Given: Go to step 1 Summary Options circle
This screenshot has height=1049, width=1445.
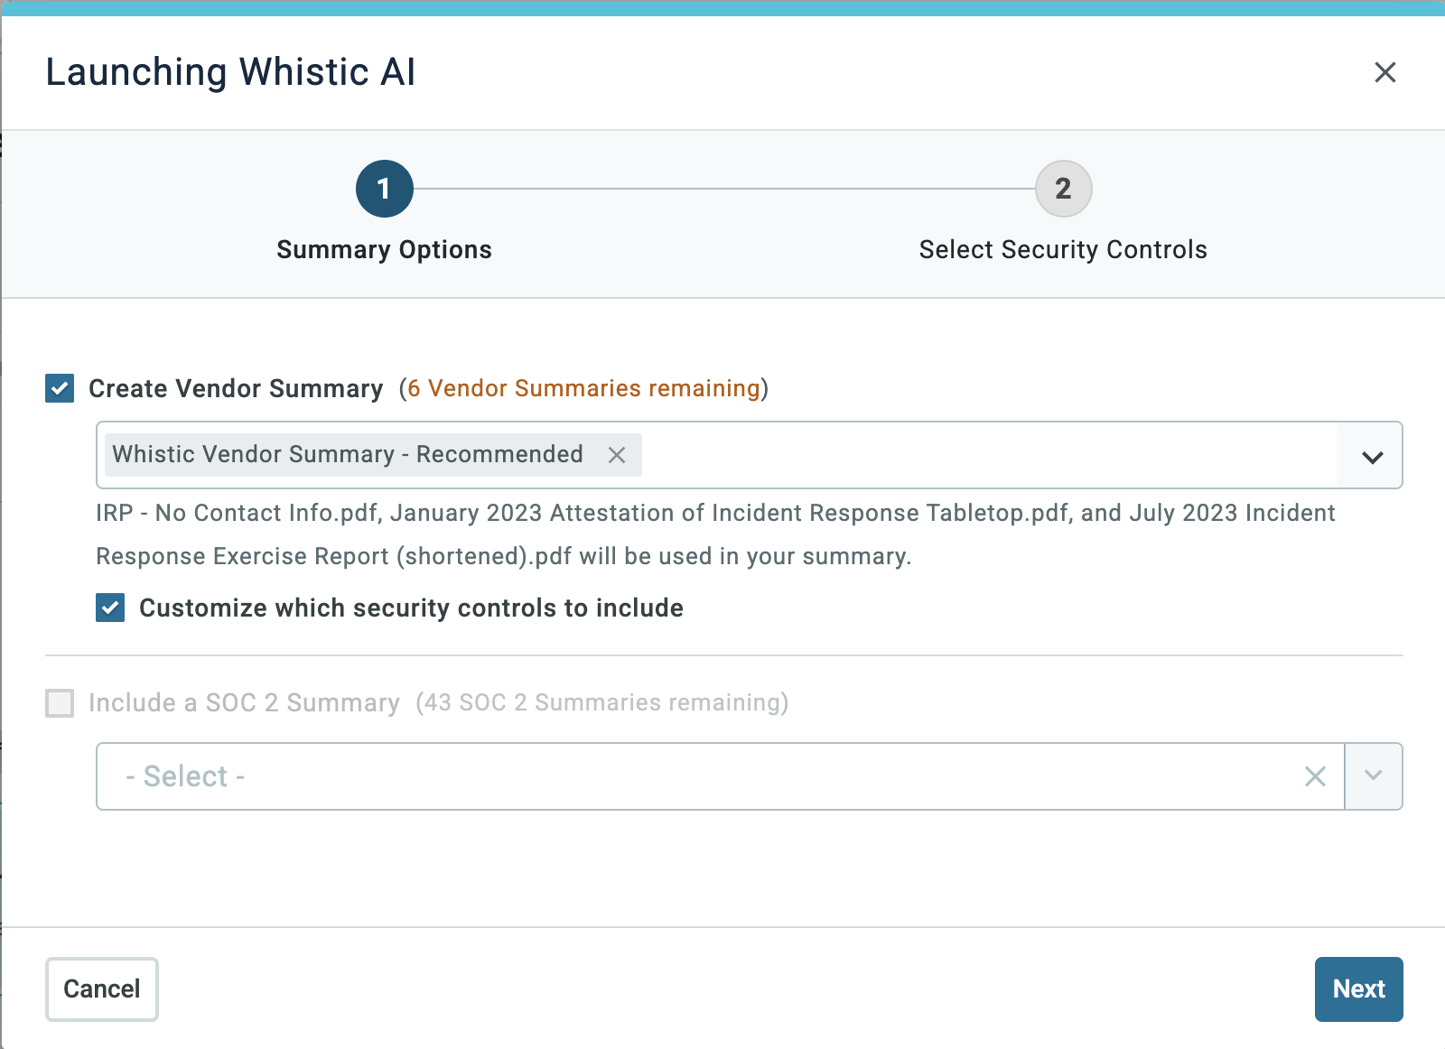Looking at the screenshot, I should (x=384, y=189).
